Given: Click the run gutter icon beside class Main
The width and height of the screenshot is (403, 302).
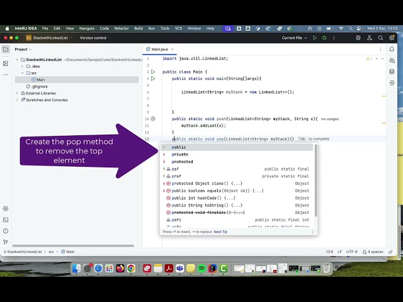Looking at the screenshot, I should (x=153, y=72).
